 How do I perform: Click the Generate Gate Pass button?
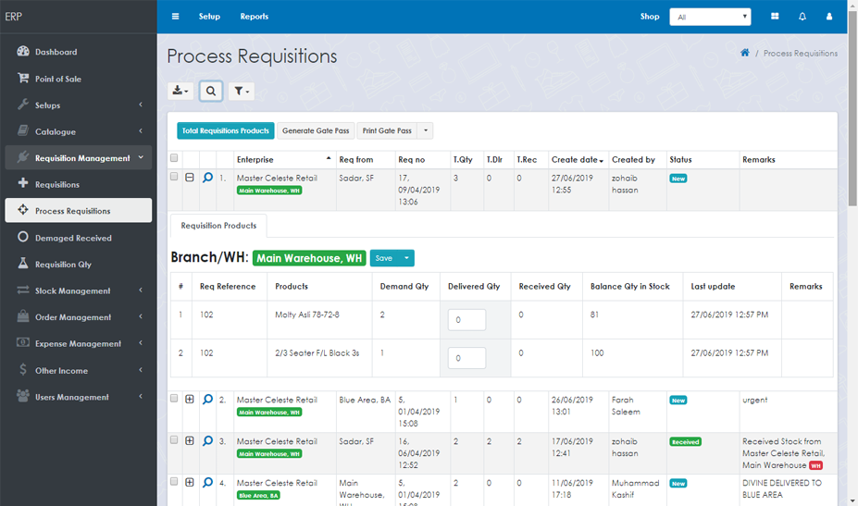click(316, 130)
